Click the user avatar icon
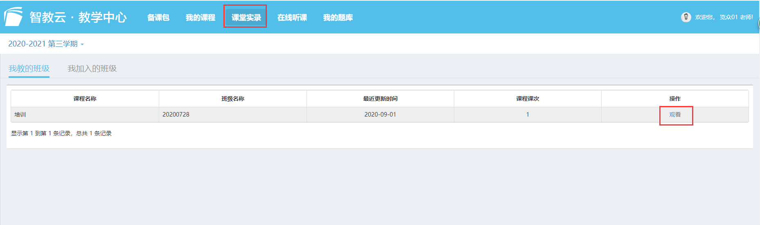The width and height of the screenshot is (760, 225). pyautogui.click(x=686, y=17)
